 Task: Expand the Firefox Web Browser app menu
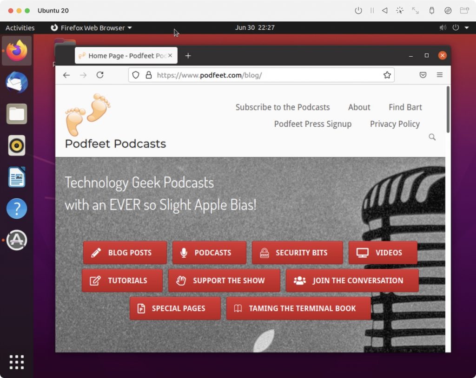tap(91, 28)
